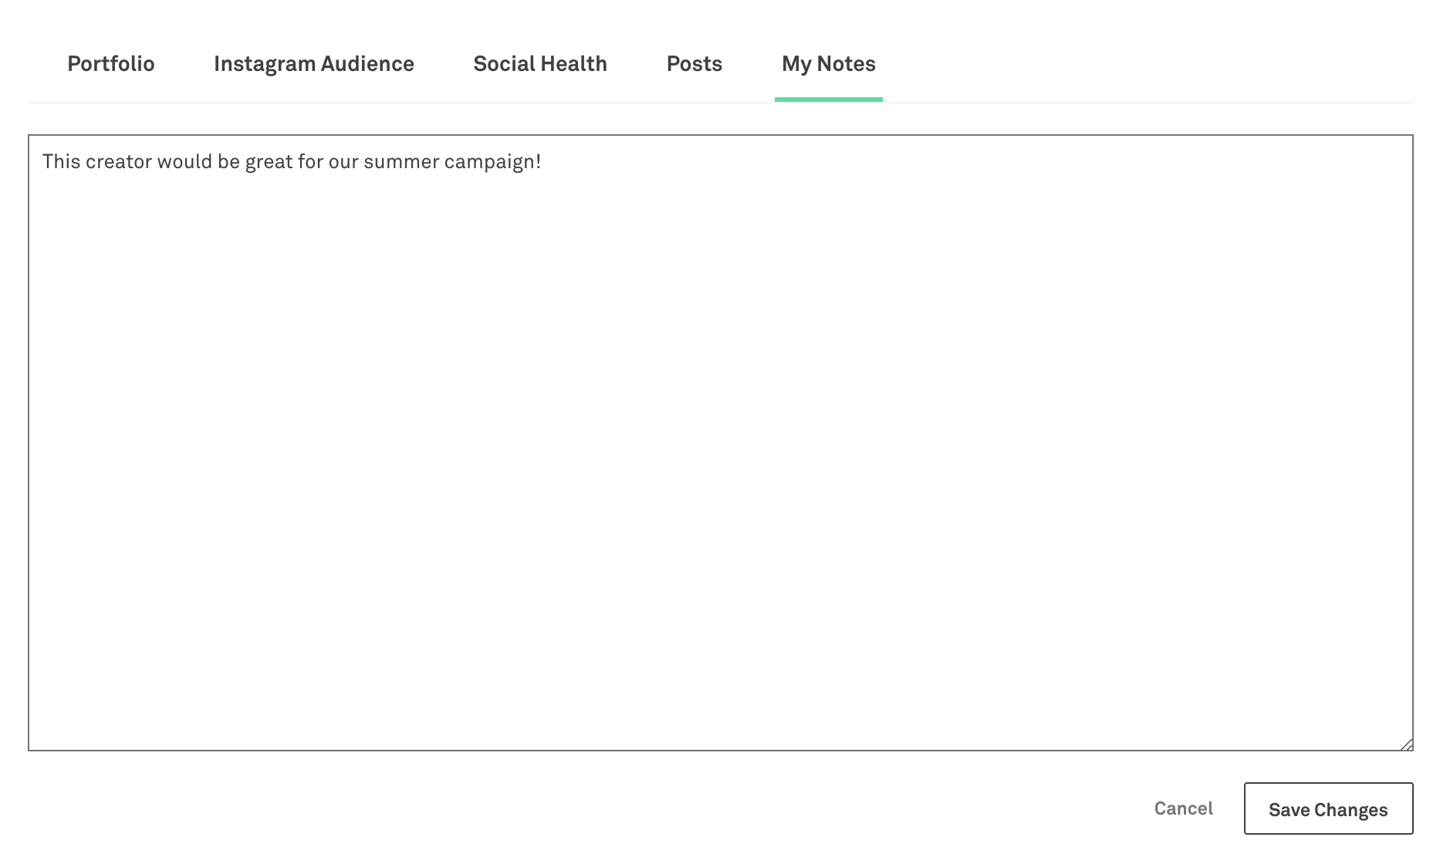Image resolution: width=1440 pixels, height=864 pixels.
Task: Select the My Notes tab
Action: [828, 64]
